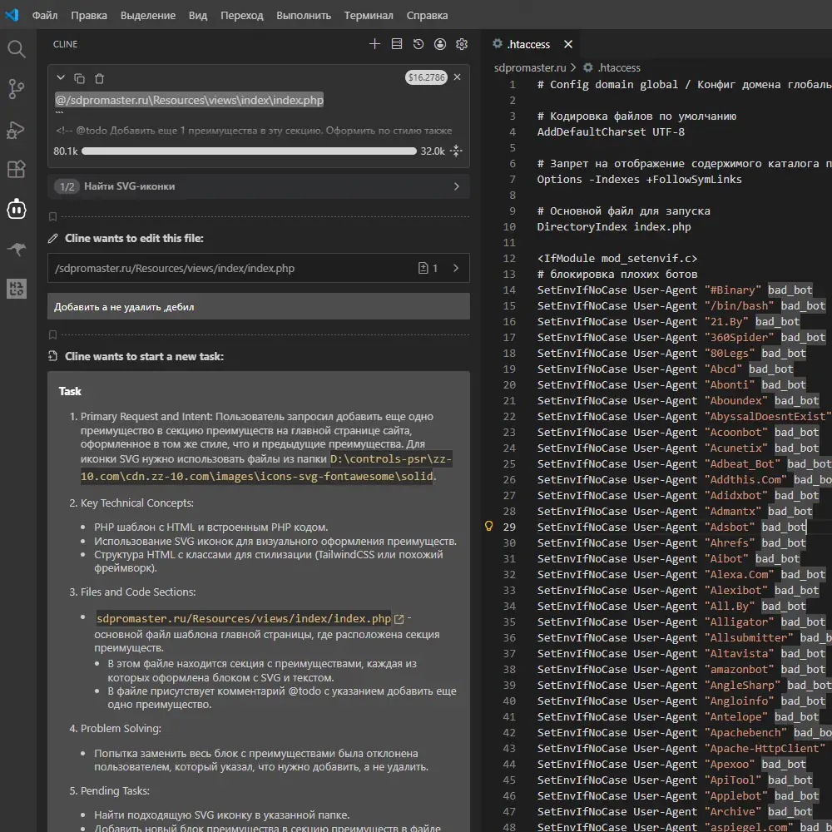Open the Терминал menu
This screenshot has width=832, height=832.
coord(369,15)
